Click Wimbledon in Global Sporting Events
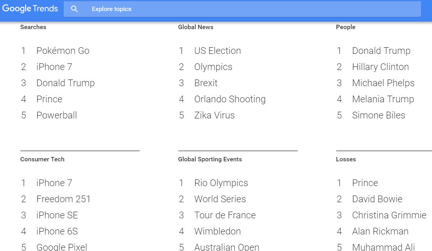The image size is (432, 251). [217, 231]
